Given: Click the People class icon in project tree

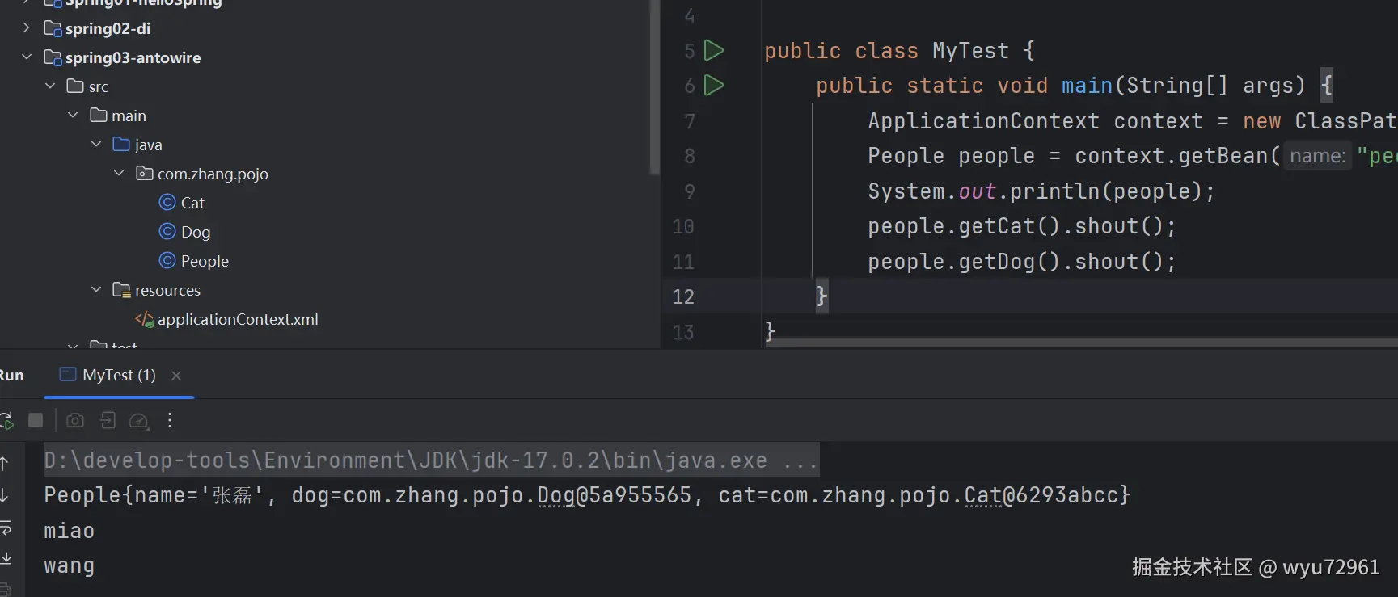Looking at the screenshot, I should 167,260.
